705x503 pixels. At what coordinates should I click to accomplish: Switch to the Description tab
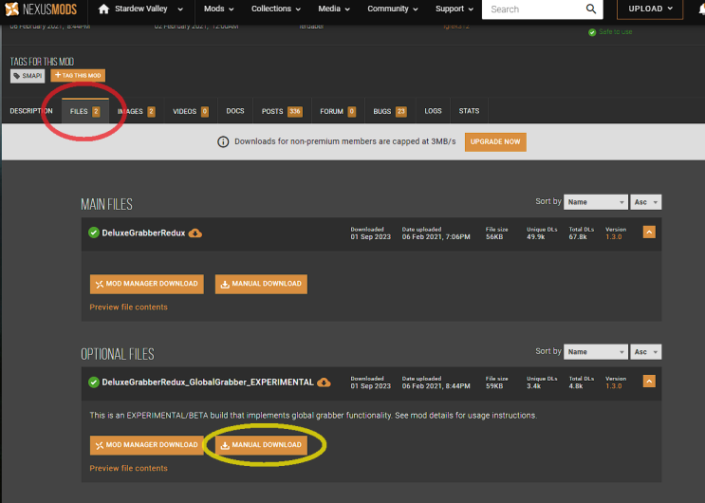click(31, 111)
